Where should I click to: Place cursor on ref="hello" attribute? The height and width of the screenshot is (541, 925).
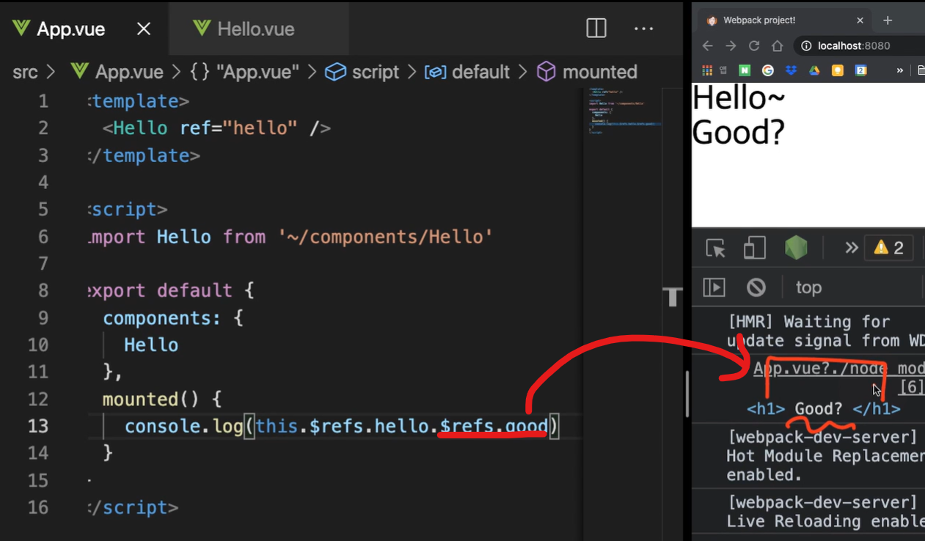click(x=238, y=128)
